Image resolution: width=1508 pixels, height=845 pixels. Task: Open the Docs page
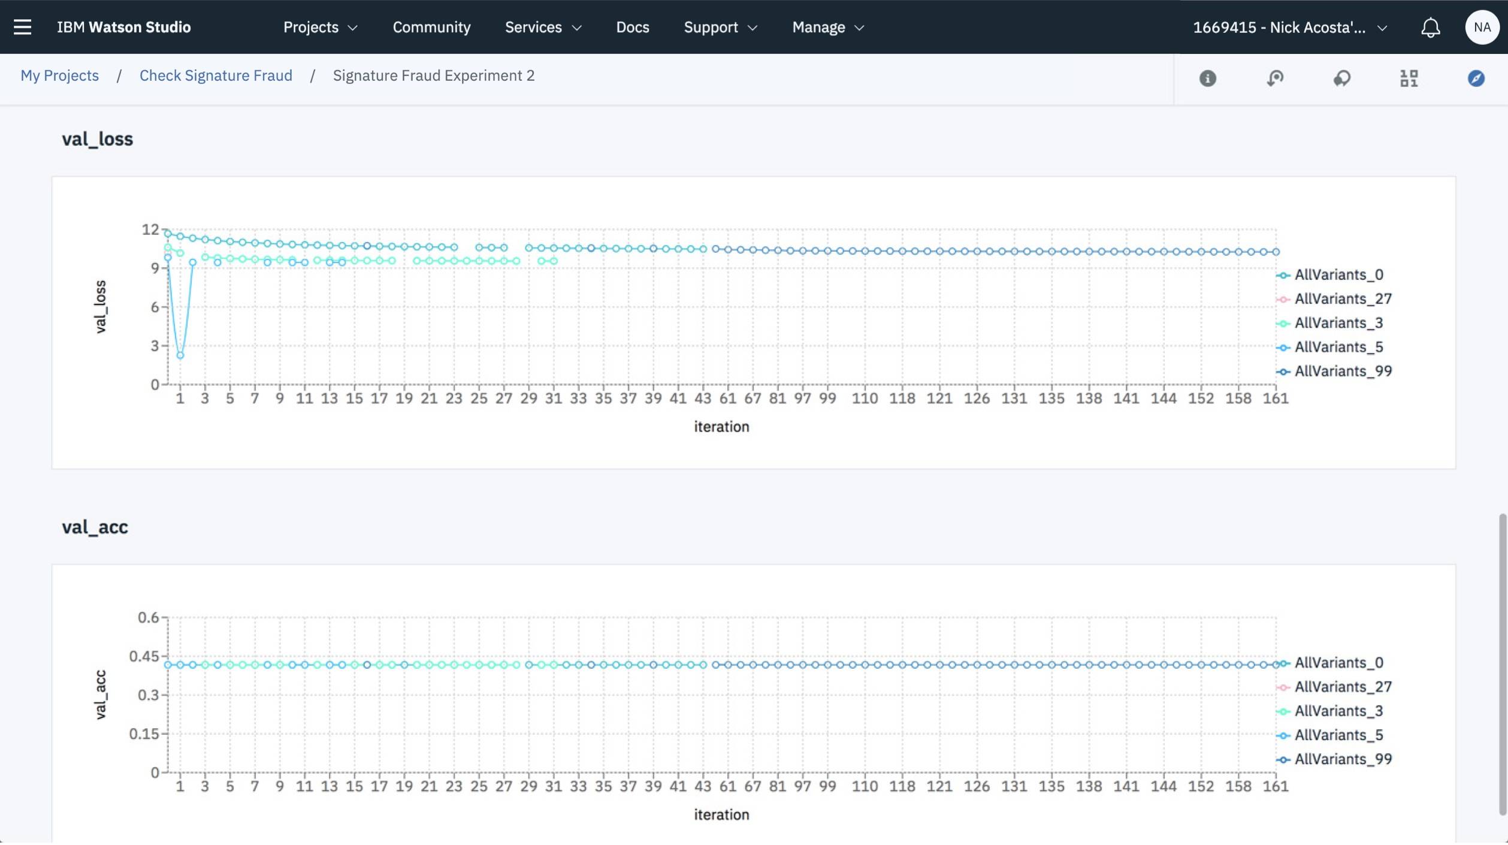click(632, 27)
